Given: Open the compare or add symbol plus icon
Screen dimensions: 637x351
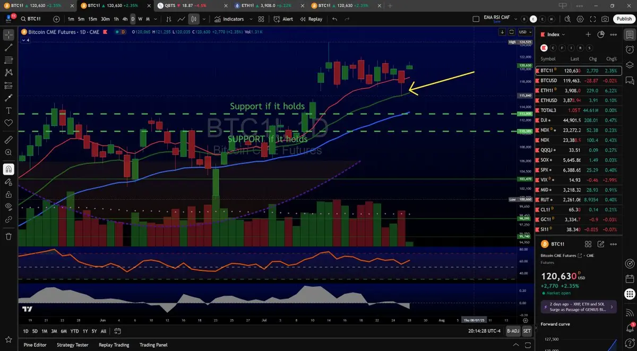Looking at the screenshot, I should point(57,19).
